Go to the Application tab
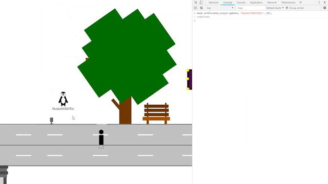This screenshot has height=184, width=328. 256,3
